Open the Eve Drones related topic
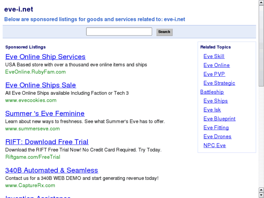Screen dimensions: 264x198 tap(218, 137)
